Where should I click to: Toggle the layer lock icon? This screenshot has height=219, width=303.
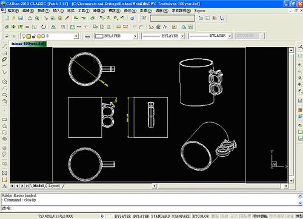click(x=34, y=36)
